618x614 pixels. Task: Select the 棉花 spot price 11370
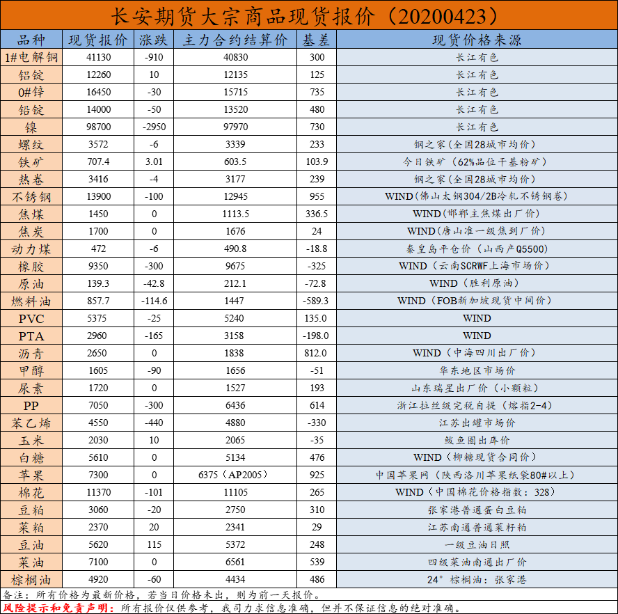coord(98,492)
